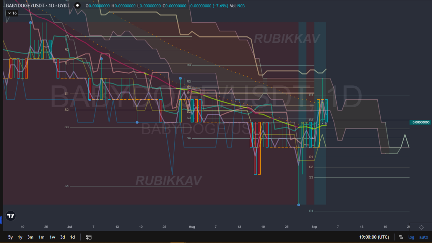
Task: Click the Vol 190B readout
Action: pos(237,6)
